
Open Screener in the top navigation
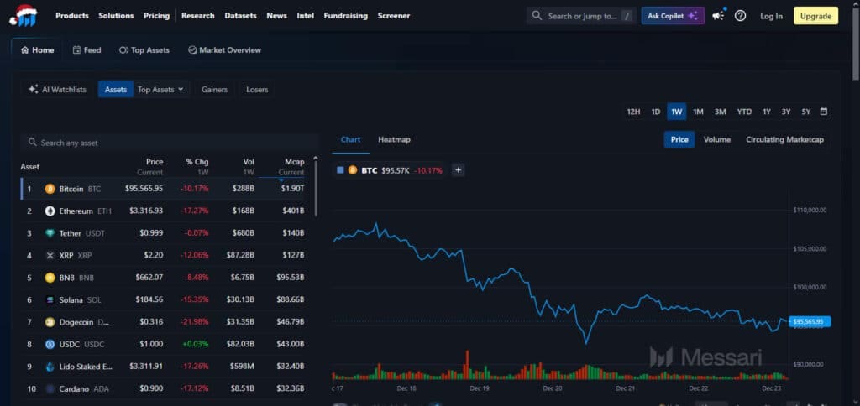[x=393, y=16]
